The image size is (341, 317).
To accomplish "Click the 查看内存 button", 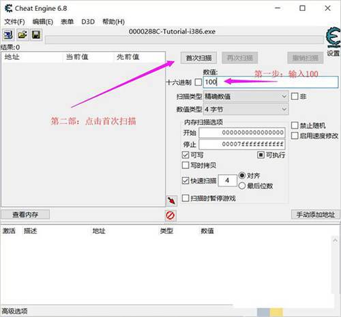I will [25, 214].
